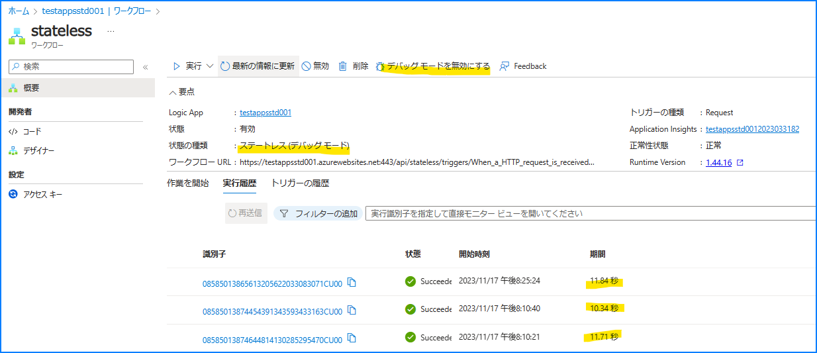Screen dimensions: 817x353
Task: Click the 期間 column header
Action: [597, 254]
